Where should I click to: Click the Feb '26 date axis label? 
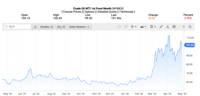pyautogui.click(x=139, y=94)
